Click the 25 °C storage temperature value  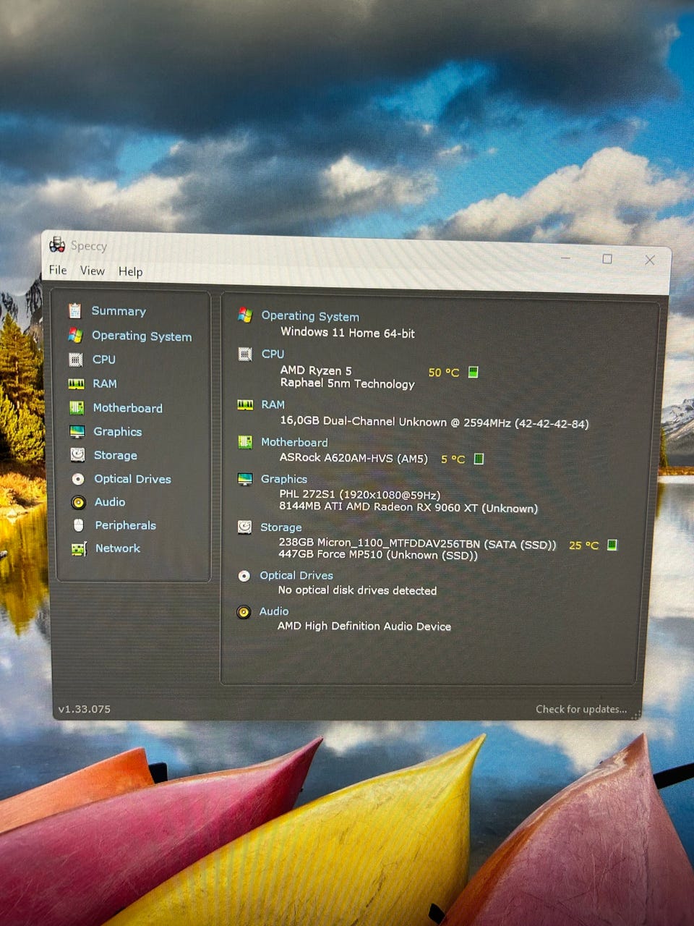584,545
